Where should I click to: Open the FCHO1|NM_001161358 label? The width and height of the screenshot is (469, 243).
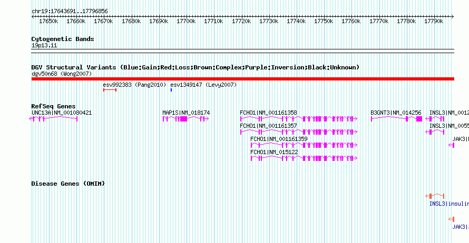click(x=268, y=113)
